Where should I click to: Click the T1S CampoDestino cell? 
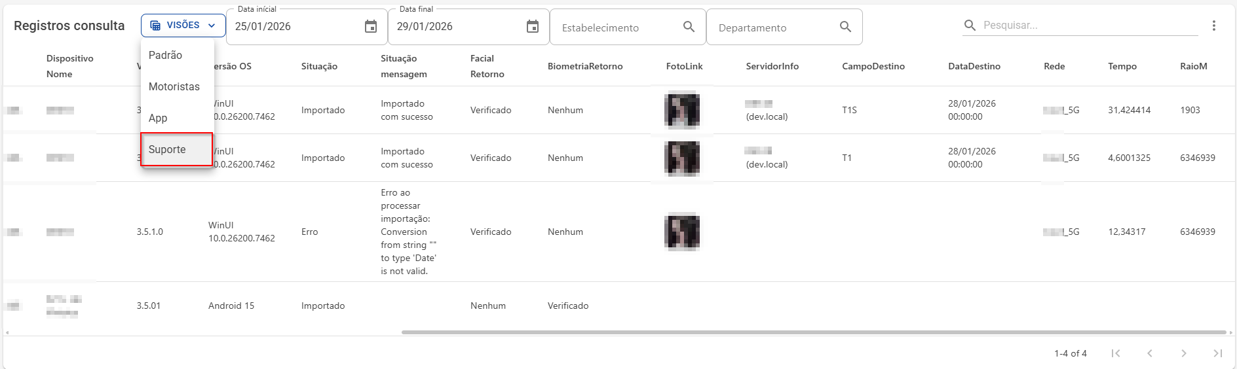coord(849,110)
